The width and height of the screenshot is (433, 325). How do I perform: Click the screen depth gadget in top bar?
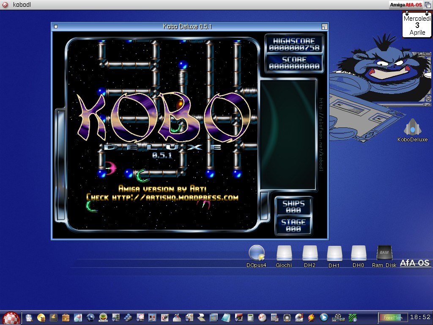[428, 5]
